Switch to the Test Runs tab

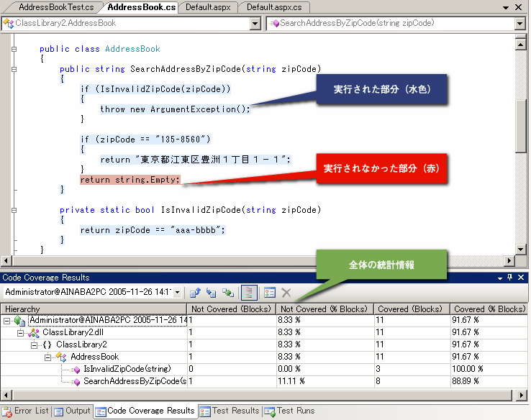click(x=290, y=411)
